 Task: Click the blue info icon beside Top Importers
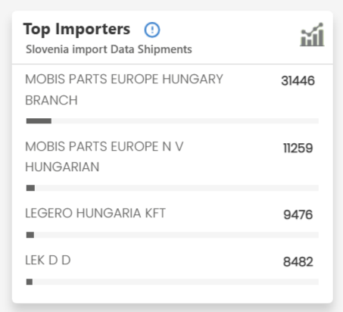tap(152, 30)
